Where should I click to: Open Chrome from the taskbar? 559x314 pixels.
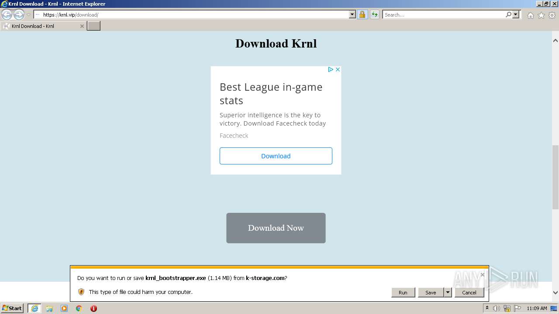coord(79,308)
